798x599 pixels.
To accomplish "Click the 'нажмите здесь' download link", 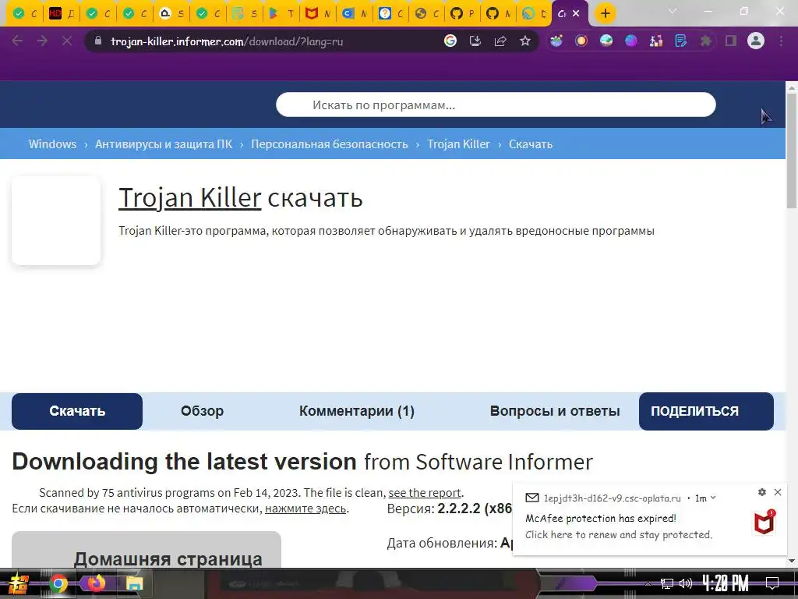I will [x=305, y=509].
